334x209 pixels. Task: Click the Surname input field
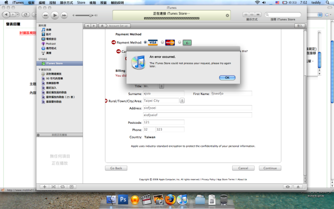[x=163, y=94]
